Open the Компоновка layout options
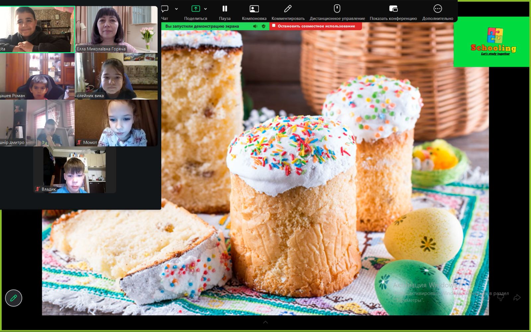531x332 pixels. coord(254,12)
